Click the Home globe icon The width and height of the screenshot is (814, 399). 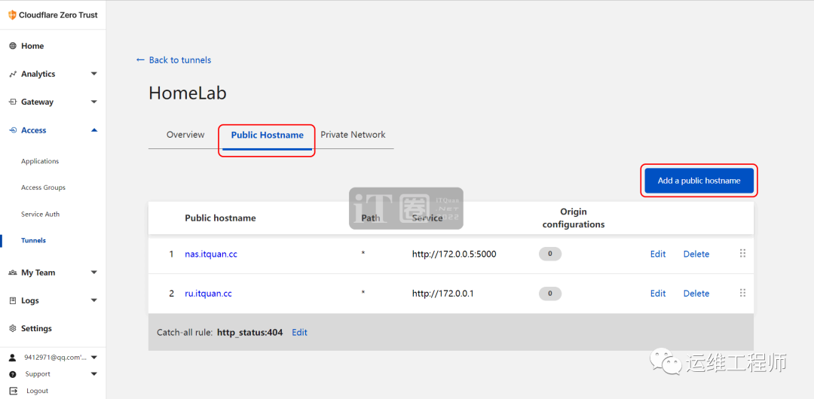[13, 46]
